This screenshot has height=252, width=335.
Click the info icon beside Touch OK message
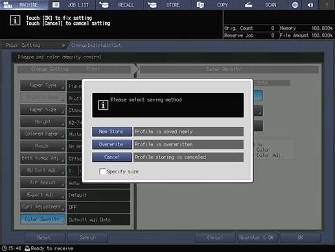tap(15, 20)
